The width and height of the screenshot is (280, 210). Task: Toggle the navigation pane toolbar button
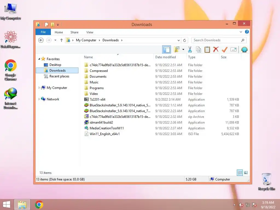pyautogui.click(x=167, y=50)
